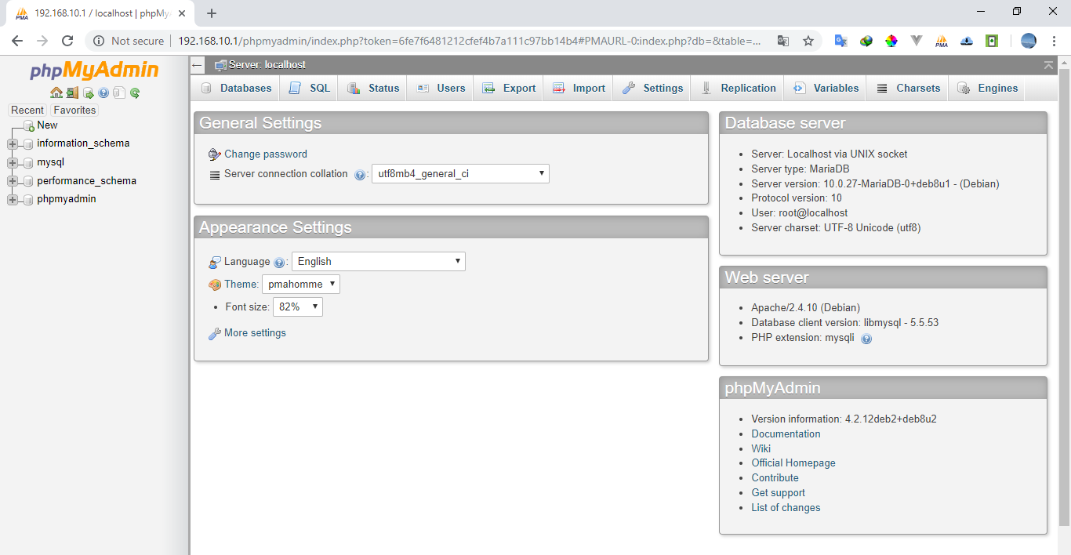The image size is (1071, 555).
Task: Open the Language dropdown showing English
Action: (x=378, y=262)
